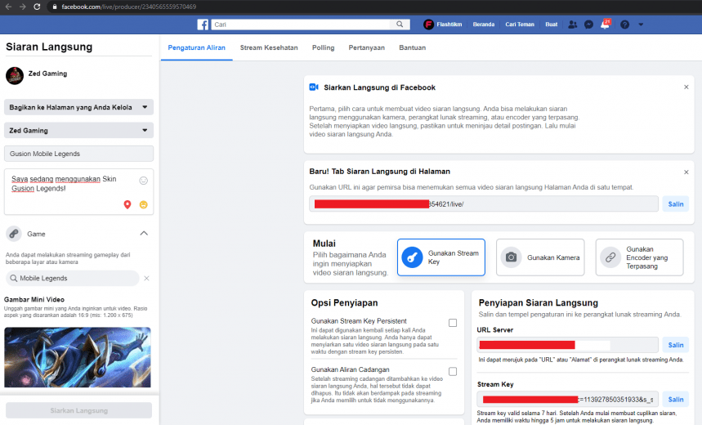This screenshot has height=425, width=702.
Task: Enable Gunakan Aliran Cadangan checkbox
Action: pyautogui.click(x=453, y=372)
